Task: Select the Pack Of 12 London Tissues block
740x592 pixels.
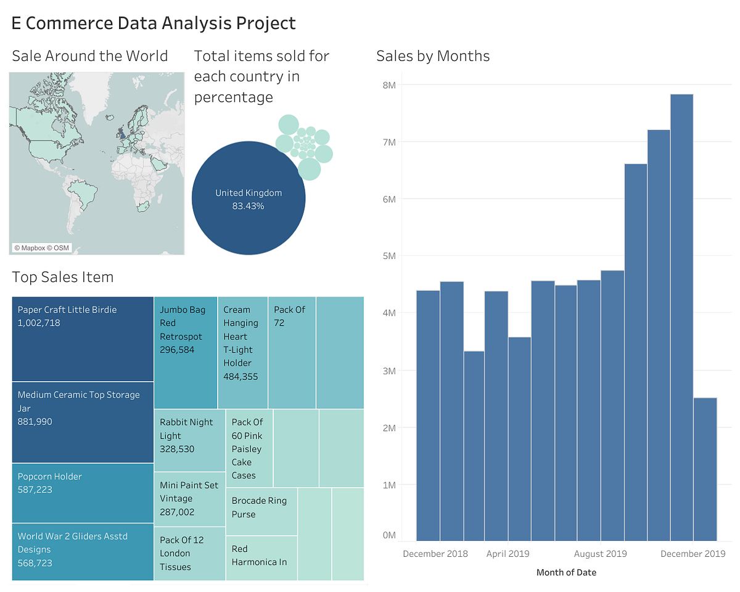Action: pyautogui.click(x=189, y=553)
